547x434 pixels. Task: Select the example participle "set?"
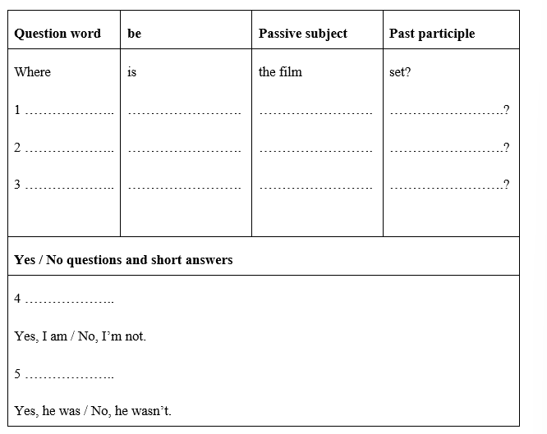coord(400,72)
